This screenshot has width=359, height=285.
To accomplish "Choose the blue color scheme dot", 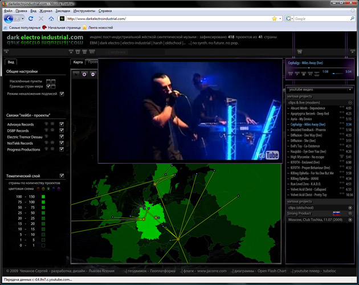I will (x=54, y=189).
